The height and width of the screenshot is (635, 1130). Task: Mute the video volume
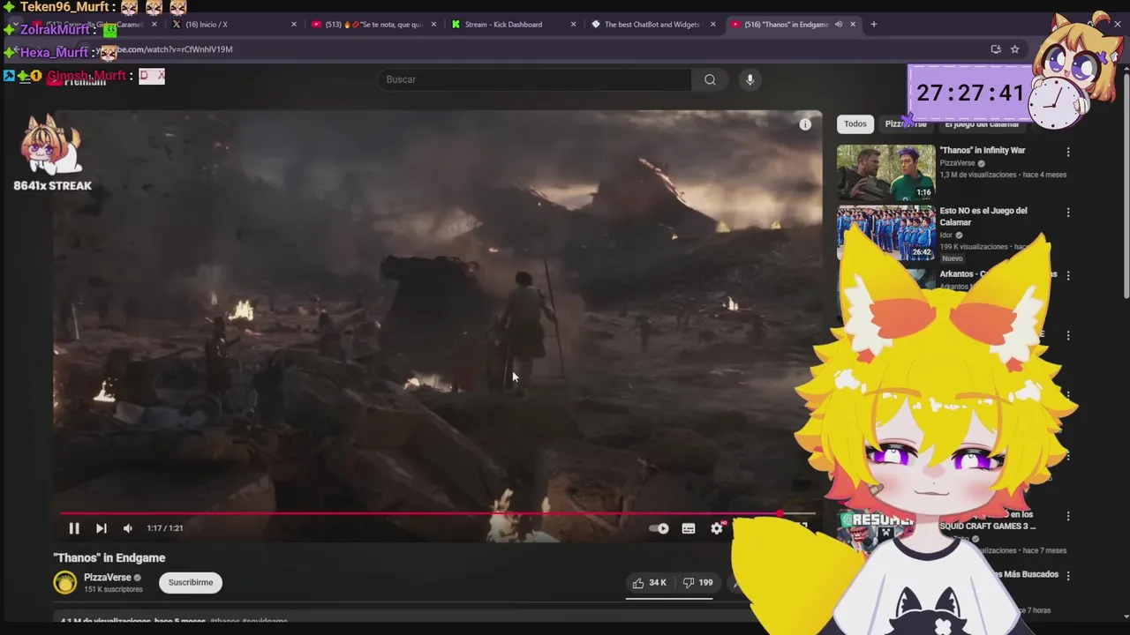click(x=128, y=528)
